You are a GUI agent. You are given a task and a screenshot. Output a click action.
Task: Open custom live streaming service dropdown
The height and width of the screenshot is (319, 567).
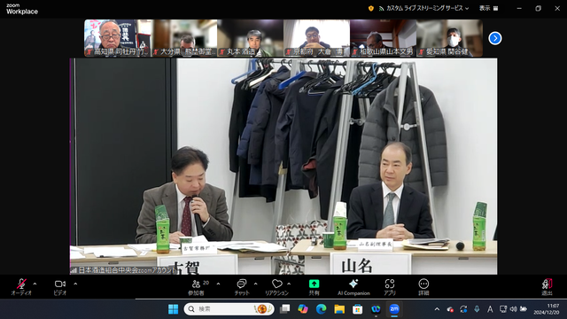click(x=427, y=8)
